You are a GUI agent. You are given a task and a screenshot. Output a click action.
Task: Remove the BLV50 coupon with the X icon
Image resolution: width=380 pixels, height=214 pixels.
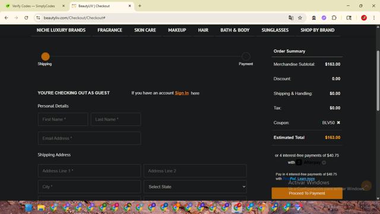(338, 122)
